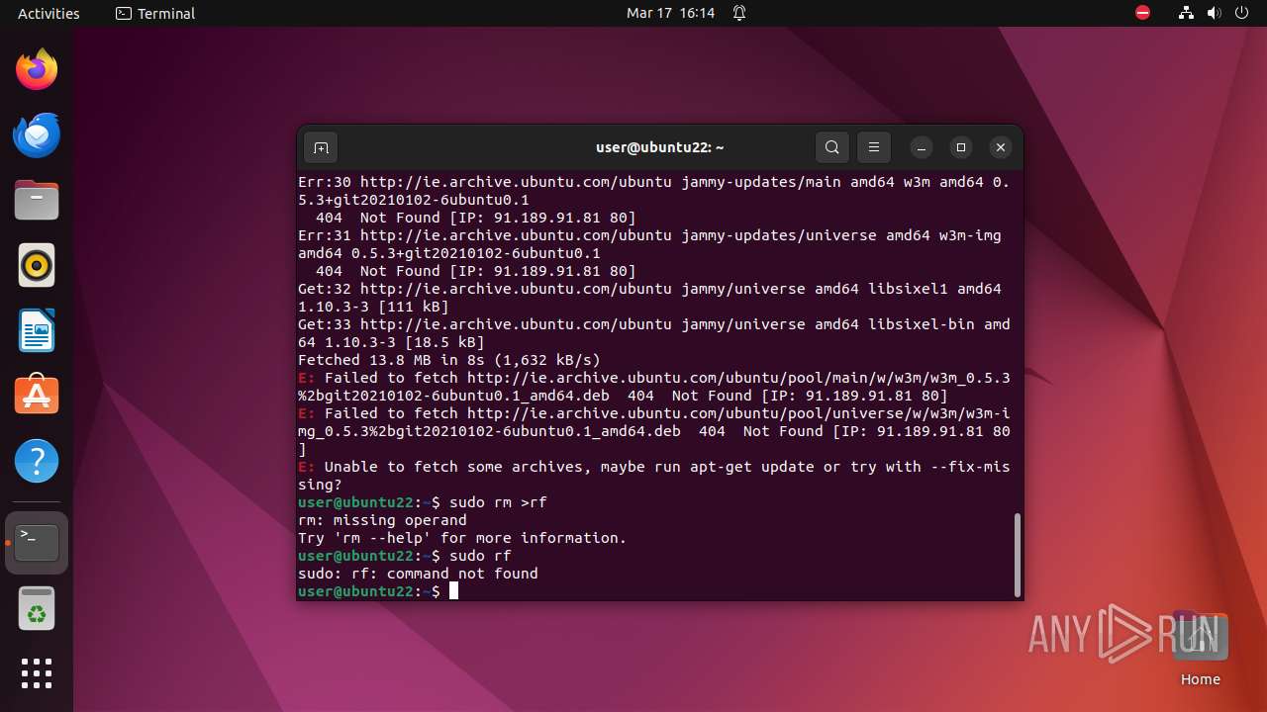Select the Terminal icon in dock

tap(37, 543)
